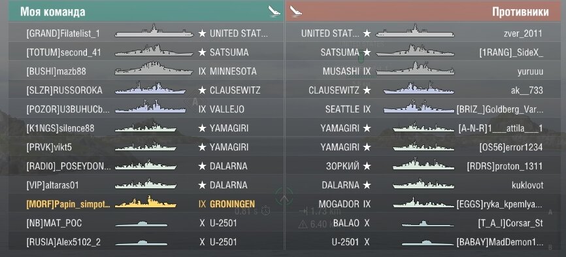Select the Противники team header

tap(423, 11)
